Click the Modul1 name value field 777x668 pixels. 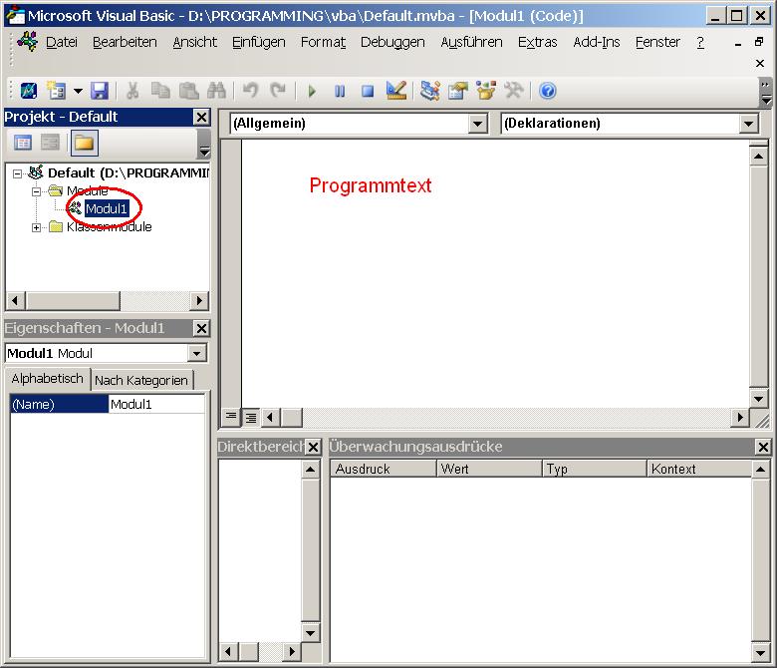[x=156, y=404]
